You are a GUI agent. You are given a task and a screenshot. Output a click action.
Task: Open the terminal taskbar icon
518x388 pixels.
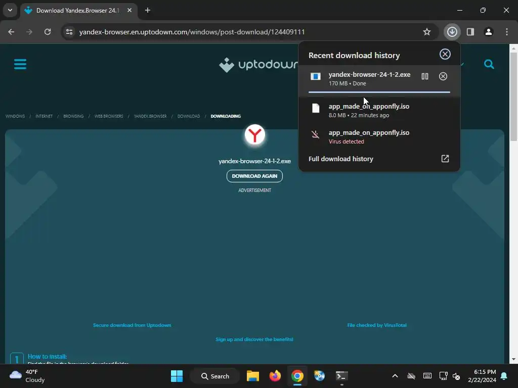(x=341, y=376)
